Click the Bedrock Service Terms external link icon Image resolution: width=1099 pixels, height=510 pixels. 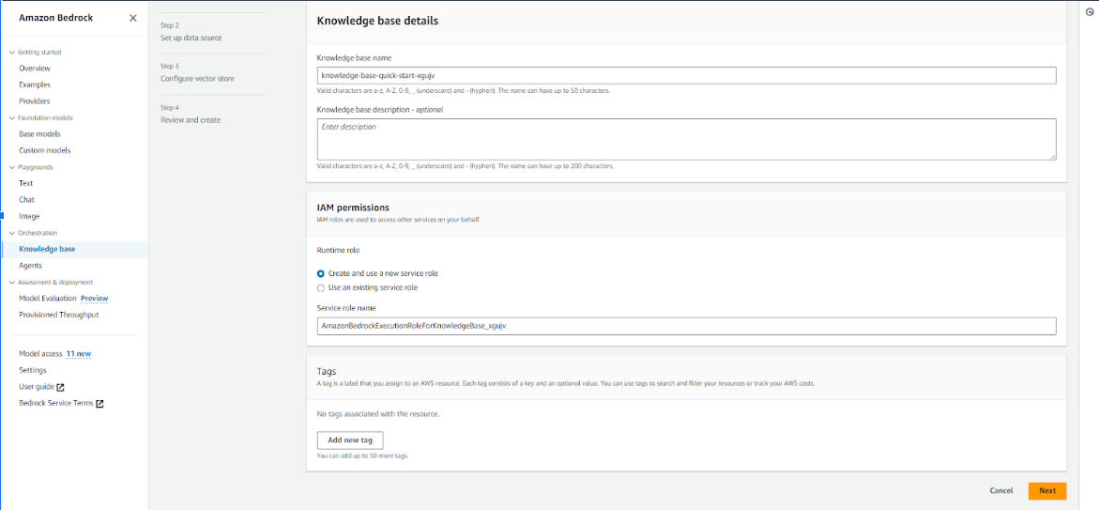[99, 404]
